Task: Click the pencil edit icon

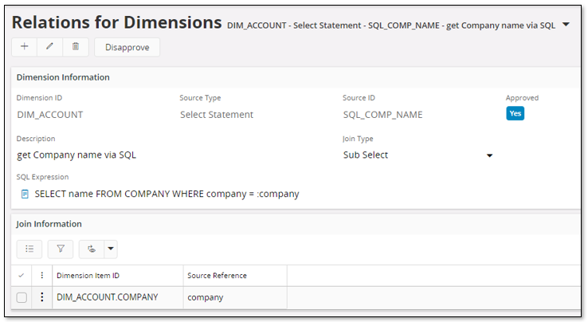Action: click(49, 47)
